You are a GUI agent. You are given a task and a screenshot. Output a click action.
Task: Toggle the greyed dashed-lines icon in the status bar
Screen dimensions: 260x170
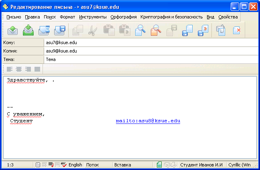click(x=57, y=165)
